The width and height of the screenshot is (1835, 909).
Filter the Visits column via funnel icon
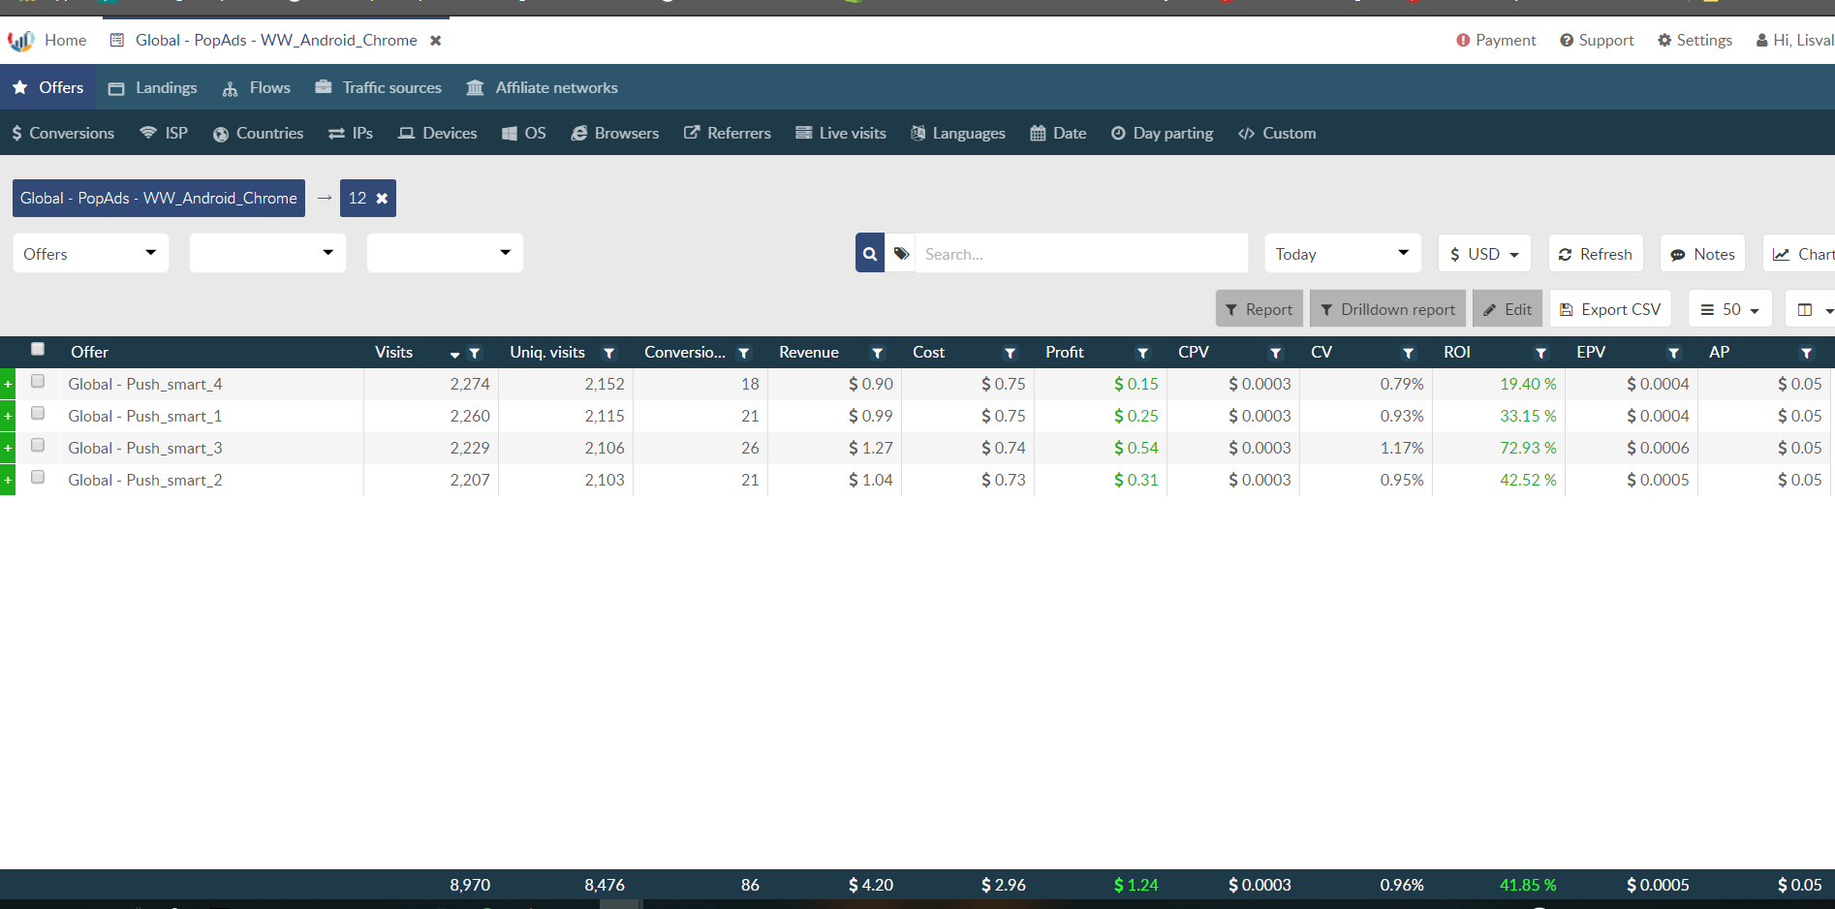pos(475,354)
